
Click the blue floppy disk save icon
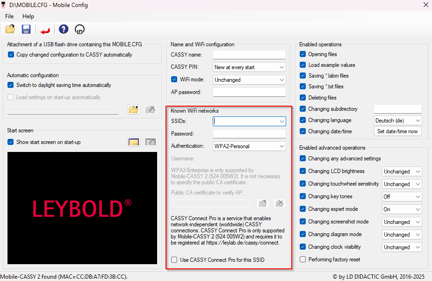[26, 29]
